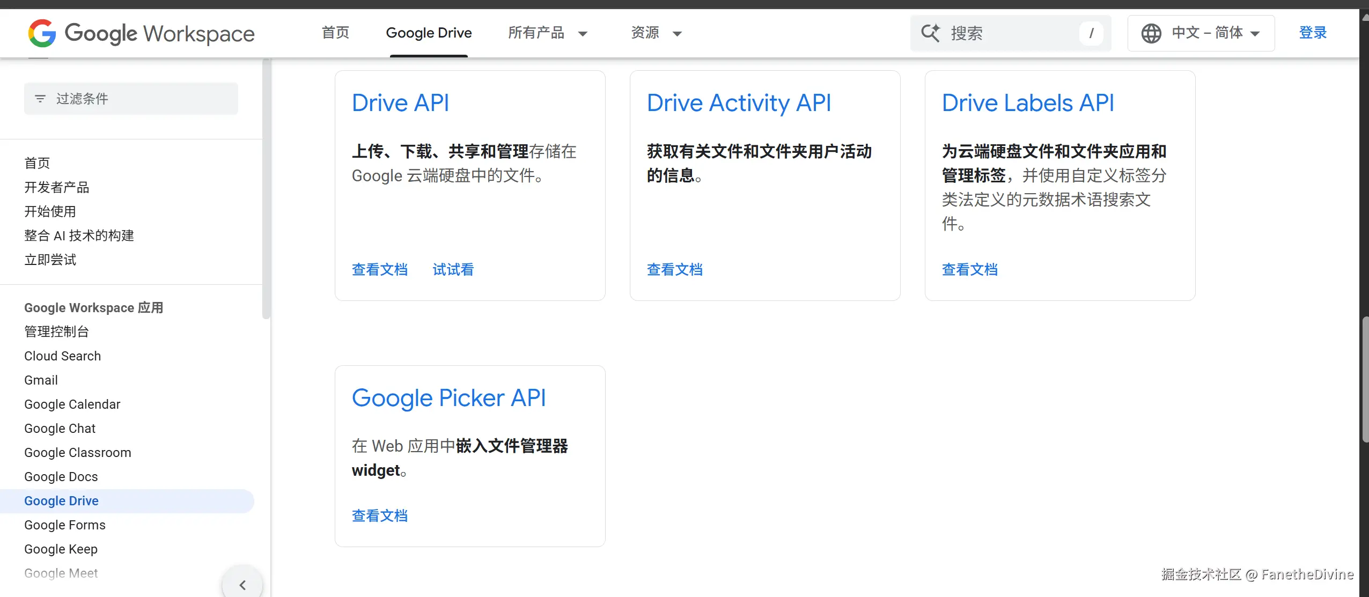The image size is (1369, 597).
Task: Go to the 首页 top navigation tab
Action: point(335,33)
